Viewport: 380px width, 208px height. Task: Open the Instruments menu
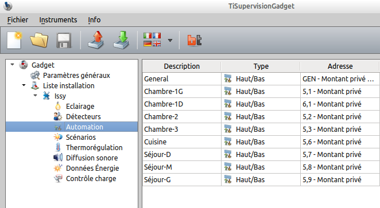coord(58,20)
